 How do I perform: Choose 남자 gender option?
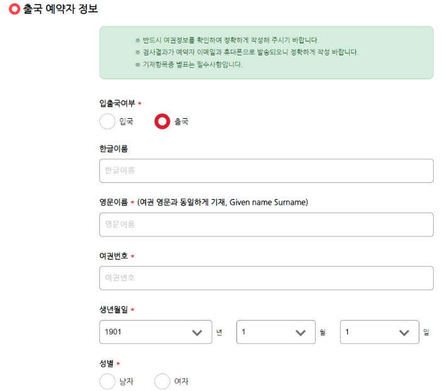(x=108, y=382)
